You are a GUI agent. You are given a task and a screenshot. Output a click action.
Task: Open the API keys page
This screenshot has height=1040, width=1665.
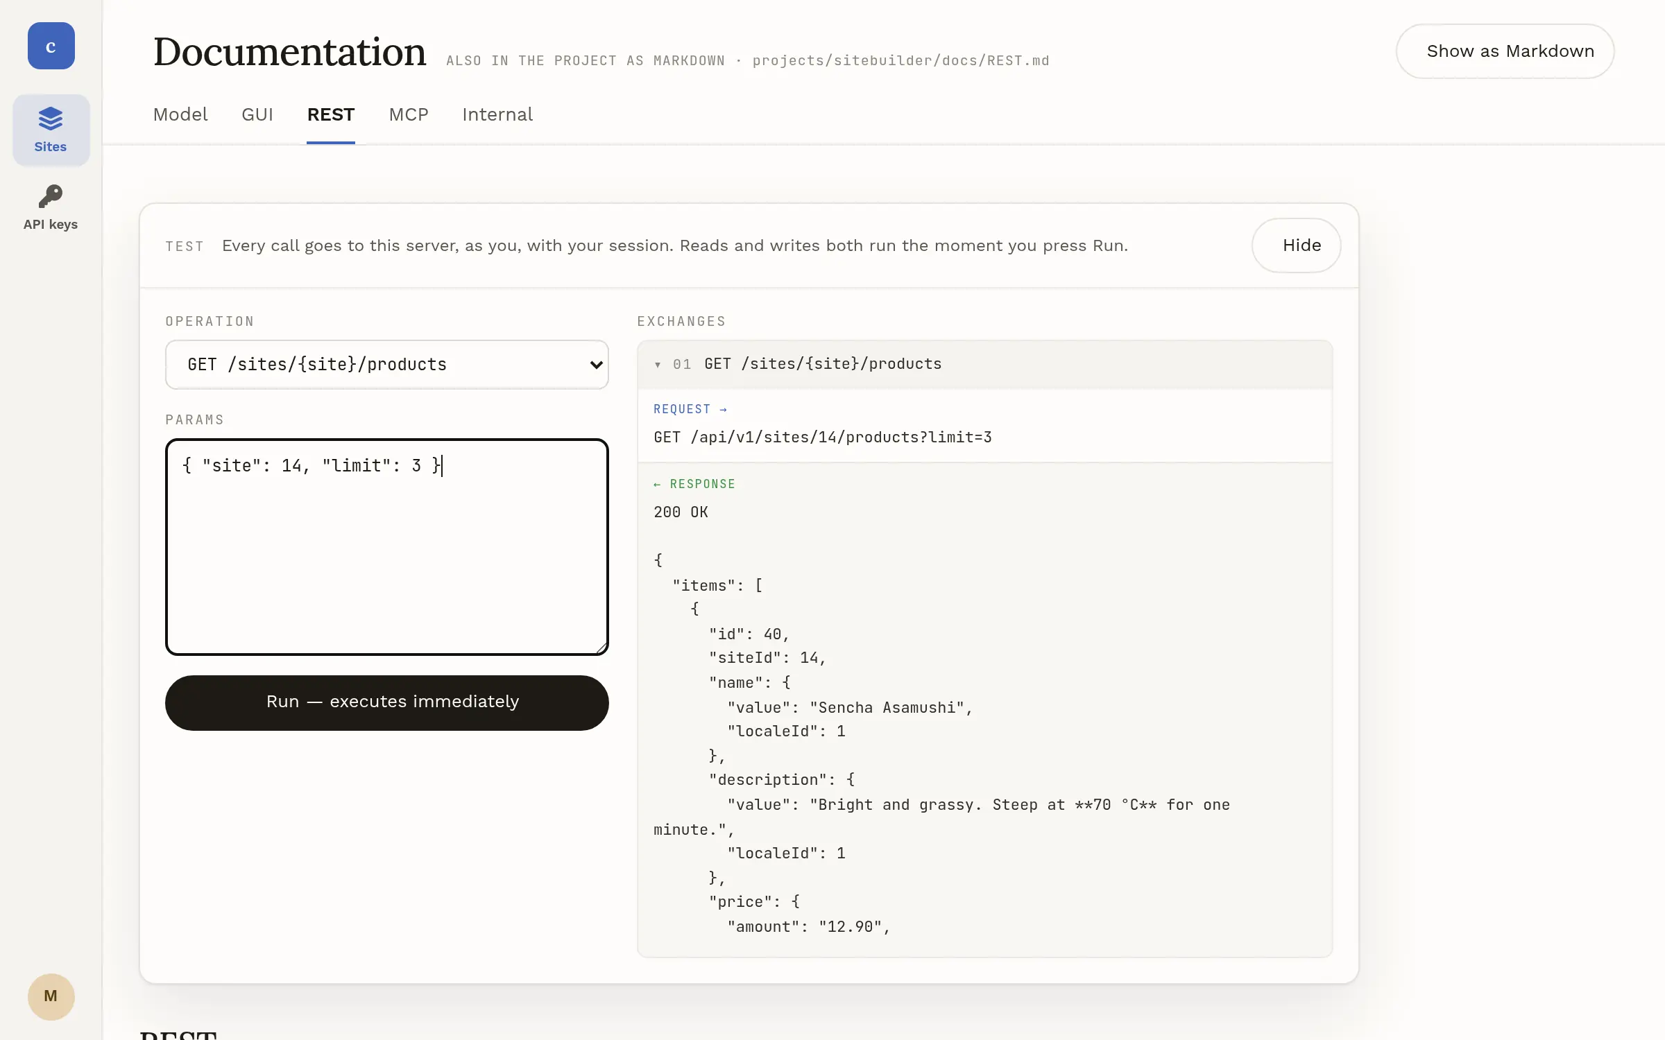pyautogui.click(x=51, y=207)
